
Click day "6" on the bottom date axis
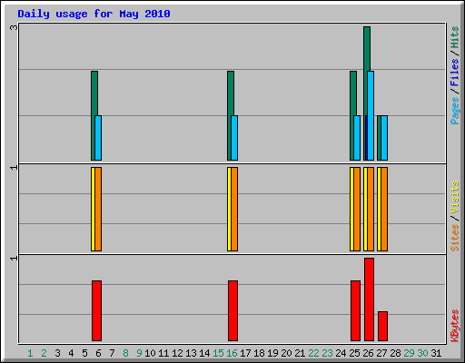[98, 353]
